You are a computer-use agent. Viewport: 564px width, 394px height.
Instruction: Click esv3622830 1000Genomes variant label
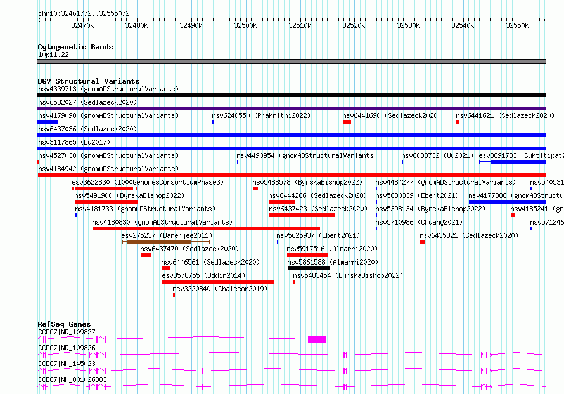point(148,182)
